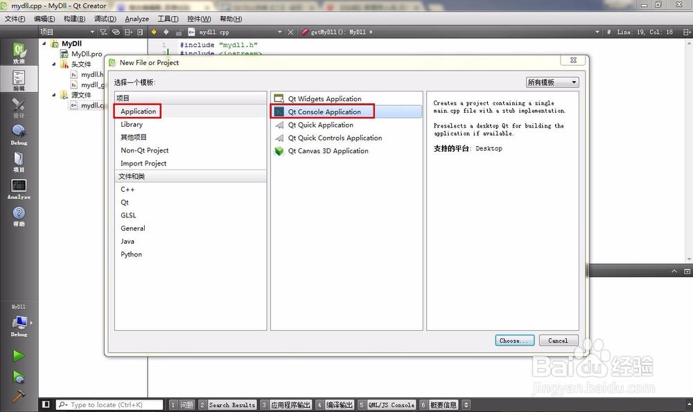Screen dimensions: 693x412
Task: Open the Welcome mode in sidebar
Action: (x=19, y=53)
